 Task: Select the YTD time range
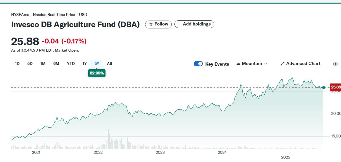[x=71, y=64]
